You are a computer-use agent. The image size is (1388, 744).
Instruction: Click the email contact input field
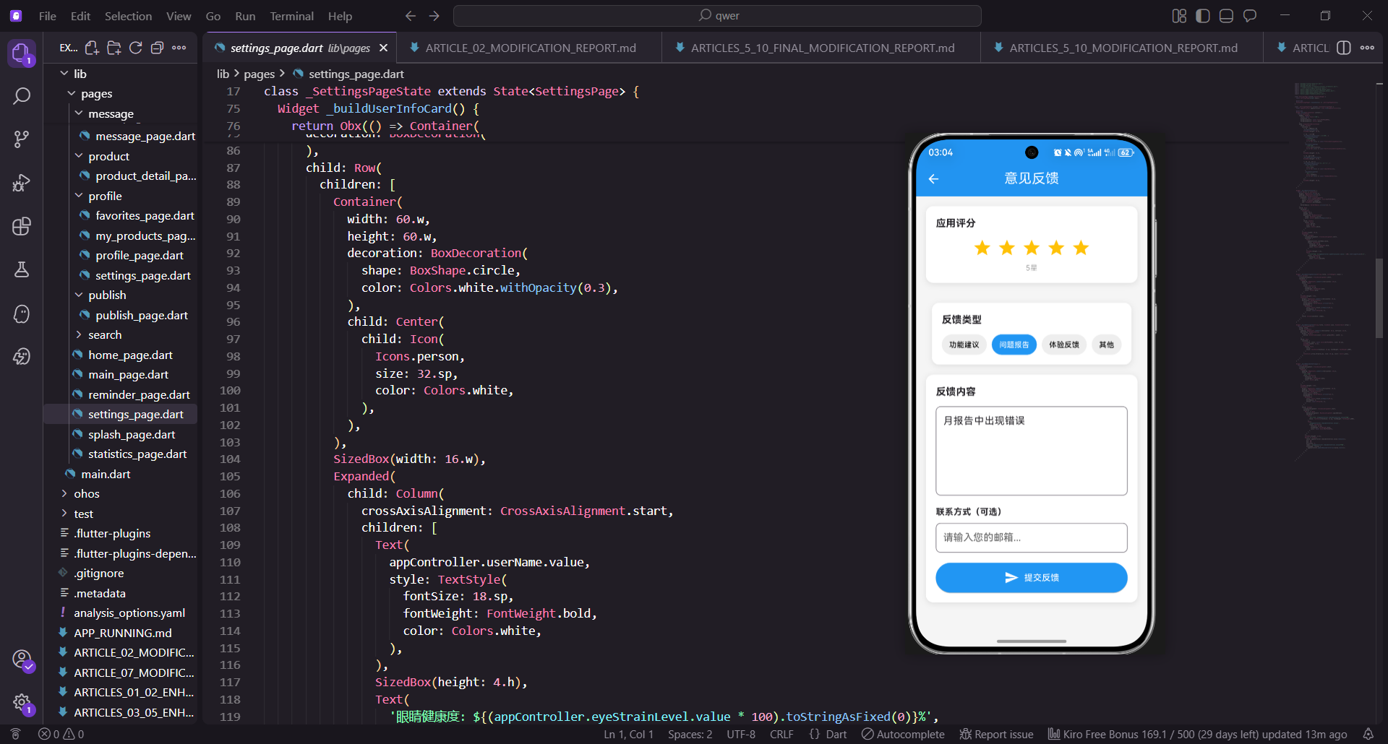1031,537
